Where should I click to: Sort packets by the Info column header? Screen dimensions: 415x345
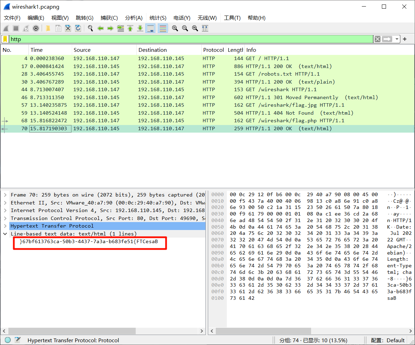(x=329, y=50)
